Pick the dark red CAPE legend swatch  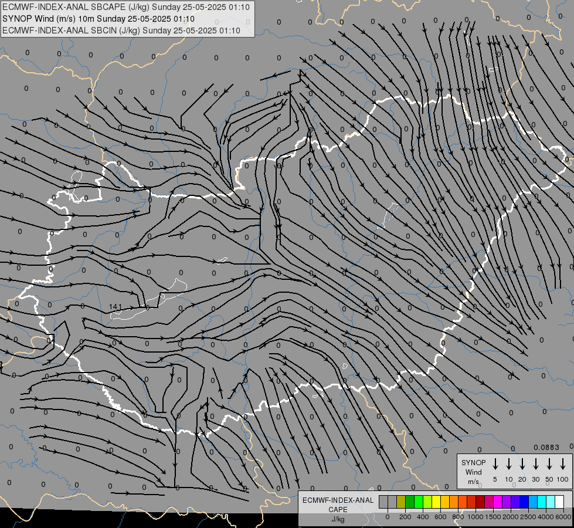coord(480,502)
